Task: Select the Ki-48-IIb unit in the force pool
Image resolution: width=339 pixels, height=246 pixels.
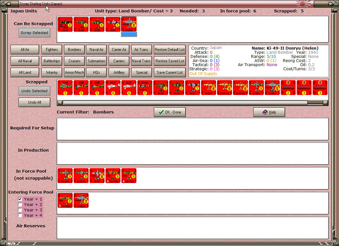Action: tap(81, 176)
